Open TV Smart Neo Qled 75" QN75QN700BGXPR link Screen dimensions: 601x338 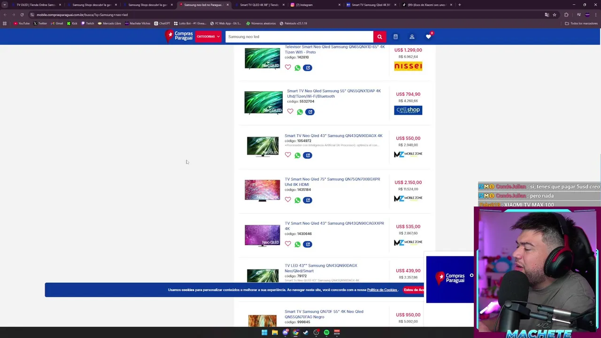[332, 182]
